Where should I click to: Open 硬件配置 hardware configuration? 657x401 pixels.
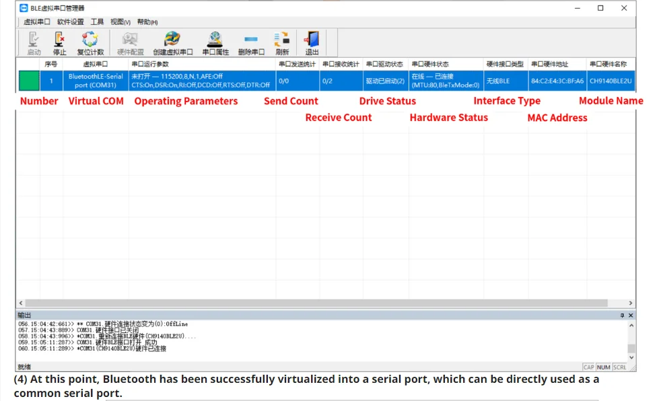click(x=131, y=43)
